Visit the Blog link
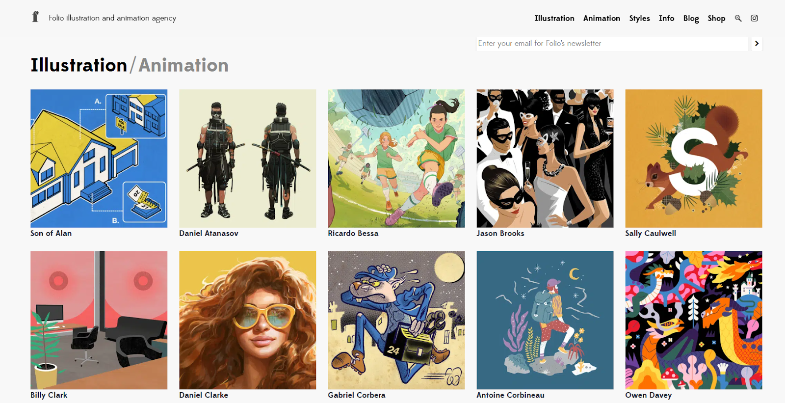Viewport: 785px width, 403px height. click(691, 18)
